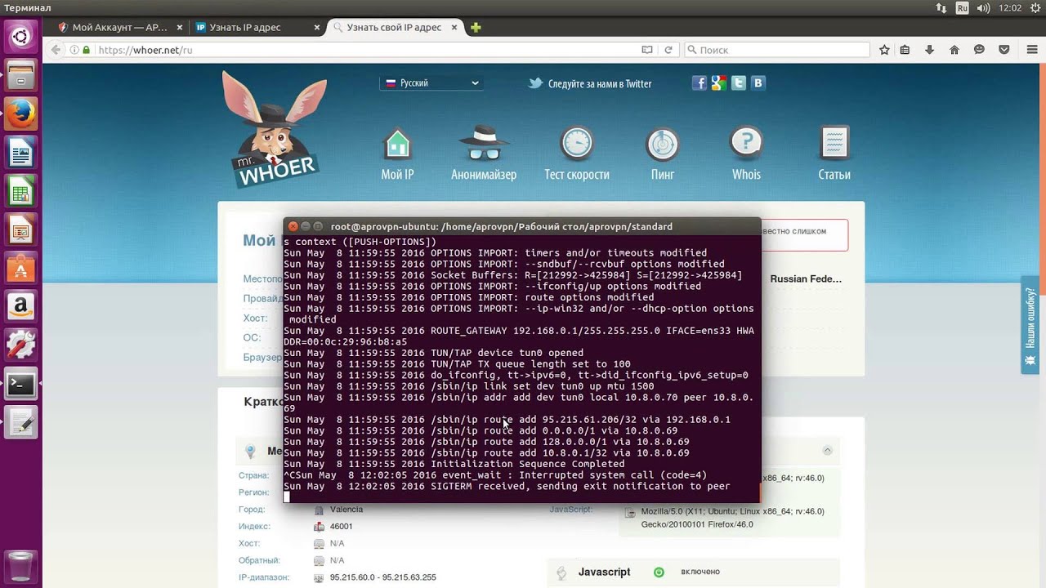
Task: Open Firefox downloads arrow icon
Action: tap(930, 50)
